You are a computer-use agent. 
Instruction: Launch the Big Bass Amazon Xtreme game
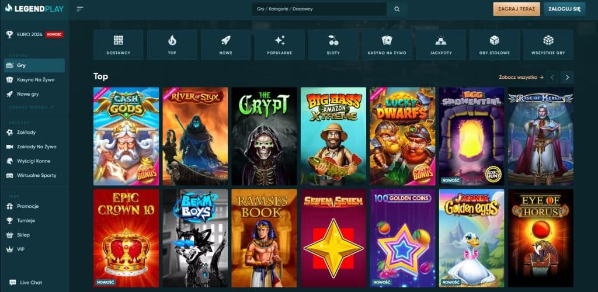point(333,136)
